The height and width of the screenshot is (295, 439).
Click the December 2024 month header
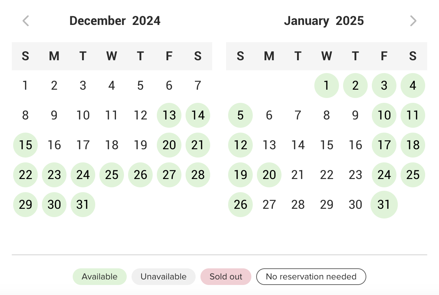115,21
